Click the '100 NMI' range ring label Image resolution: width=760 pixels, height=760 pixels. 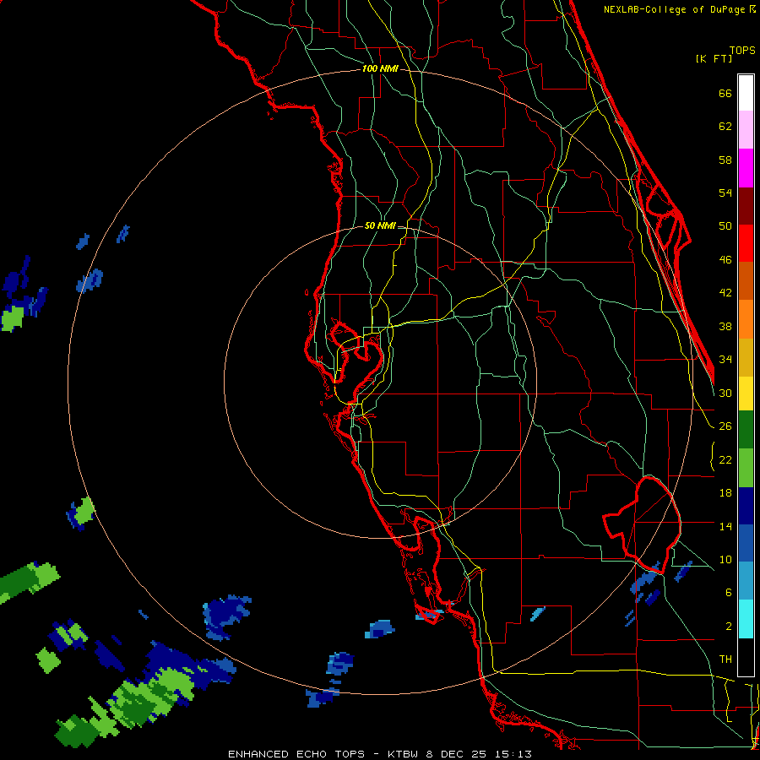(x=380, y=68)
